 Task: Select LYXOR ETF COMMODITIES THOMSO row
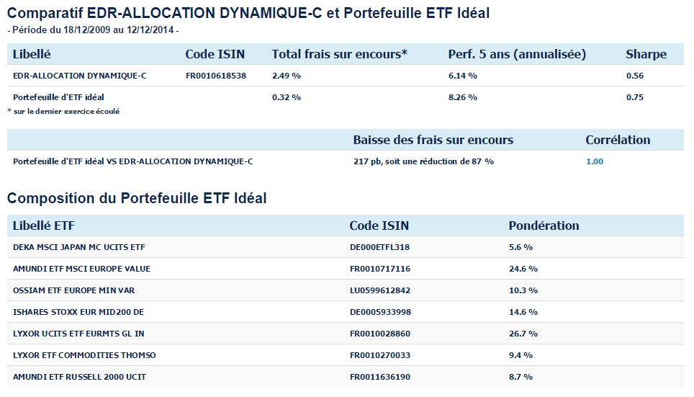coord(84,355)
